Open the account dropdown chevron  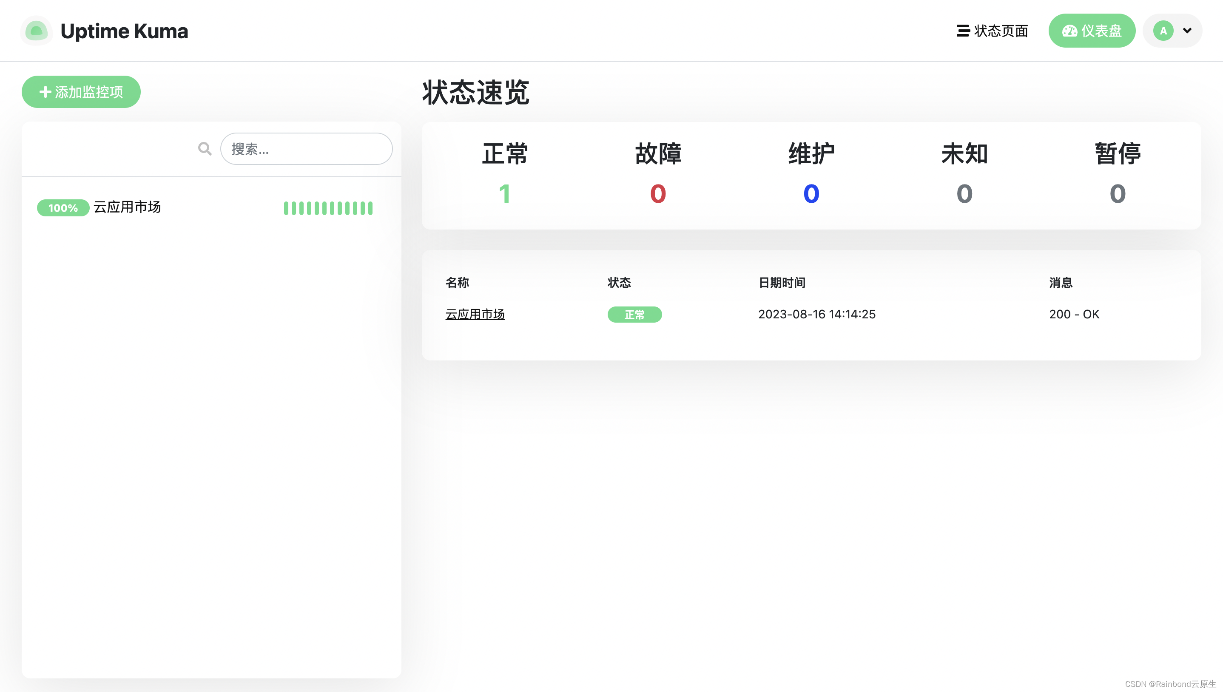tap(1187, 31)
